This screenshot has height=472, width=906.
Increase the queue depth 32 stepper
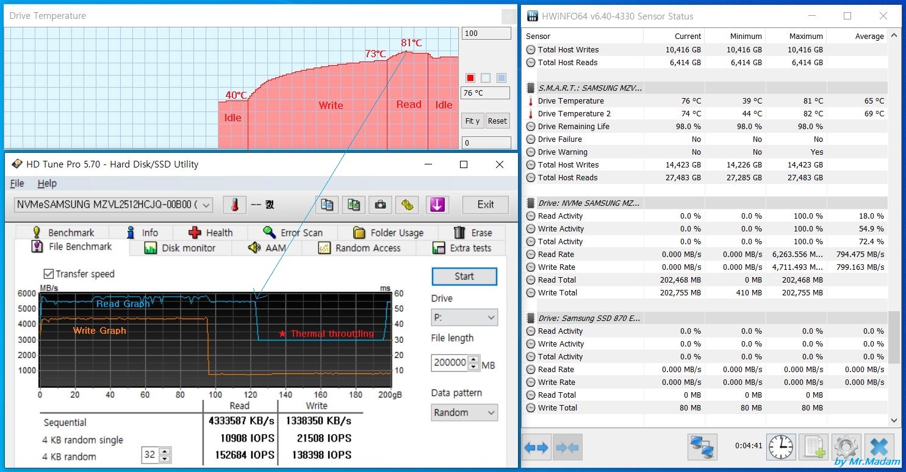[164, 451]
